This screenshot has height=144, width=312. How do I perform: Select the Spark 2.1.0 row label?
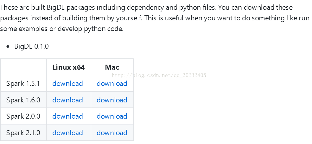pos(23,133)
